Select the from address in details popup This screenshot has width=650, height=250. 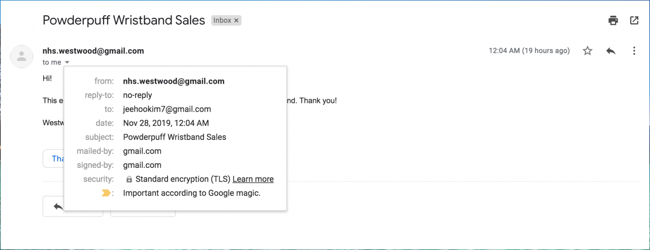[174, 81]
